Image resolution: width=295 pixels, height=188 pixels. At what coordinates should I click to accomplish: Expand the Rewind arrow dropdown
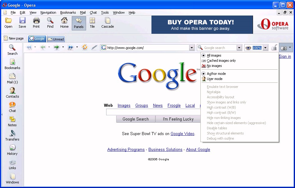click(x=35, y=47)
